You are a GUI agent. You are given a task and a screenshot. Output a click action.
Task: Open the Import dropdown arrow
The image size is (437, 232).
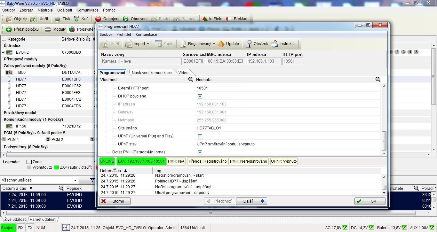coord(148,44)
